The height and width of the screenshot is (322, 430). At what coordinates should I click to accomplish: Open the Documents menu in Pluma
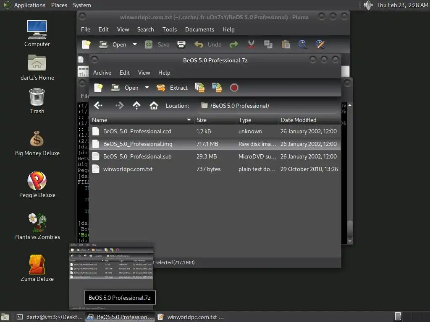pyautogui.click(x=199, y=30)
